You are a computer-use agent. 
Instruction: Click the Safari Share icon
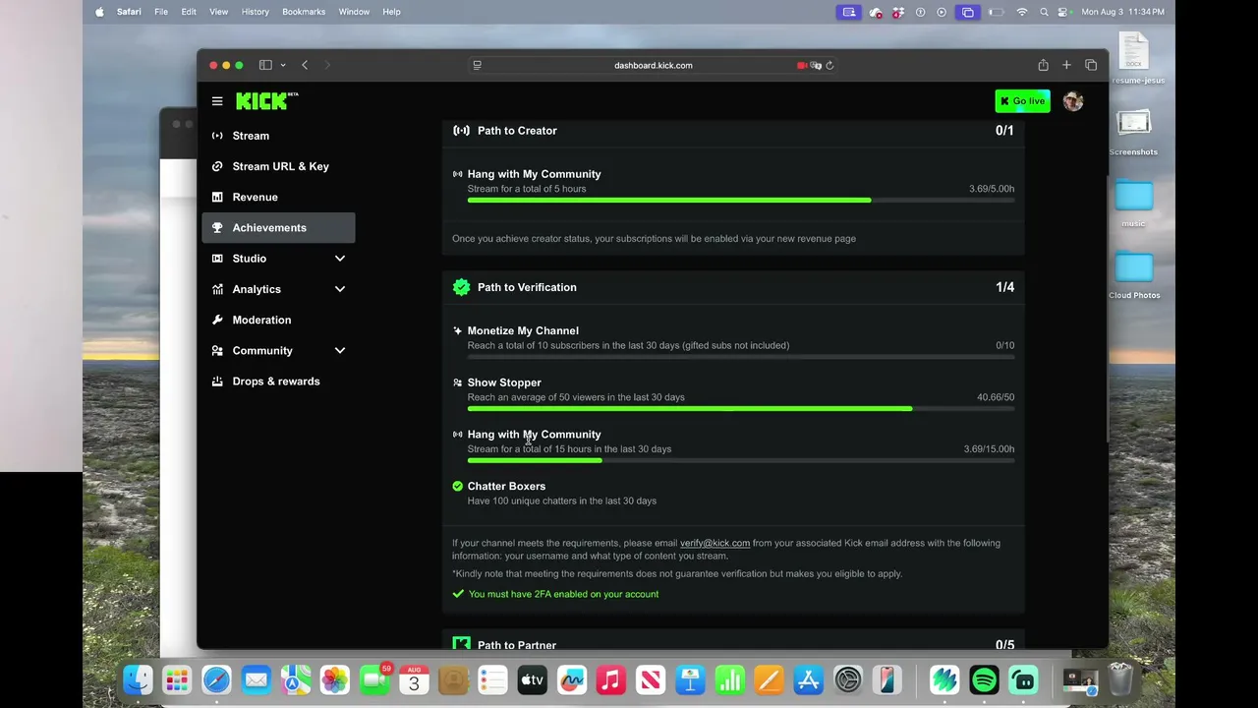tap(1043, 65)
